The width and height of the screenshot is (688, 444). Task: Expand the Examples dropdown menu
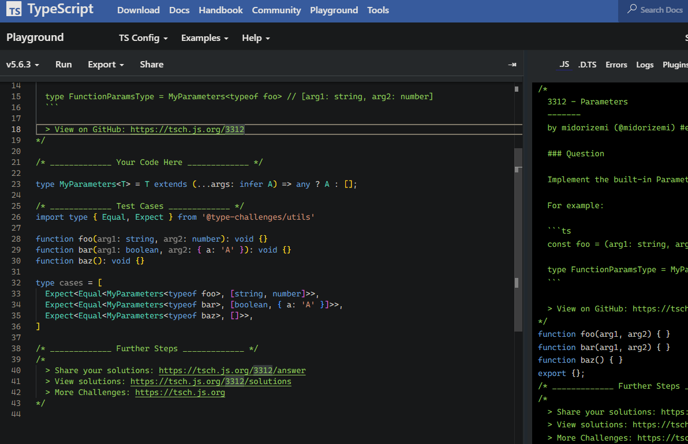[x=204, y=38]
